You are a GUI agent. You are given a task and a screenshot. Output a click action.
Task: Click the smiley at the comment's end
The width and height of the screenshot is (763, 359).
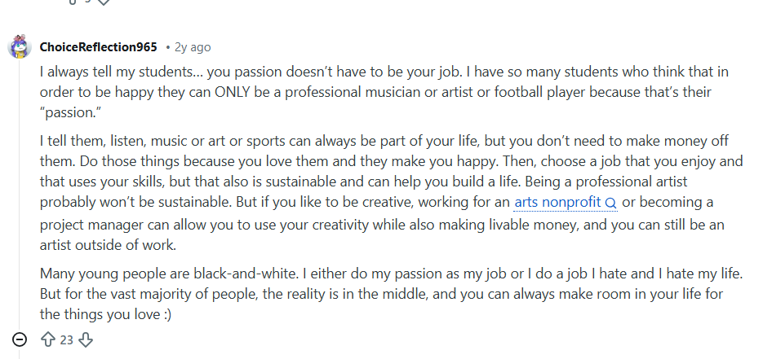(164, 313)
